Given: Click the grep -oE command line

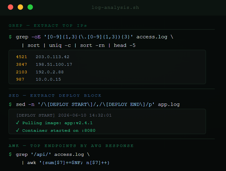Looking at the screenshot, I should click(95, 37).
